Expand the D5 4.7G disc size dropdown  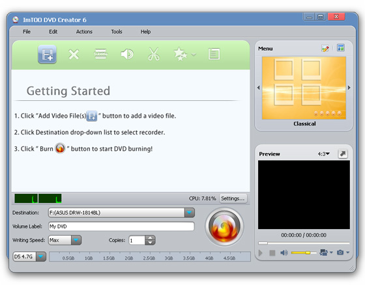pos(41,256)
